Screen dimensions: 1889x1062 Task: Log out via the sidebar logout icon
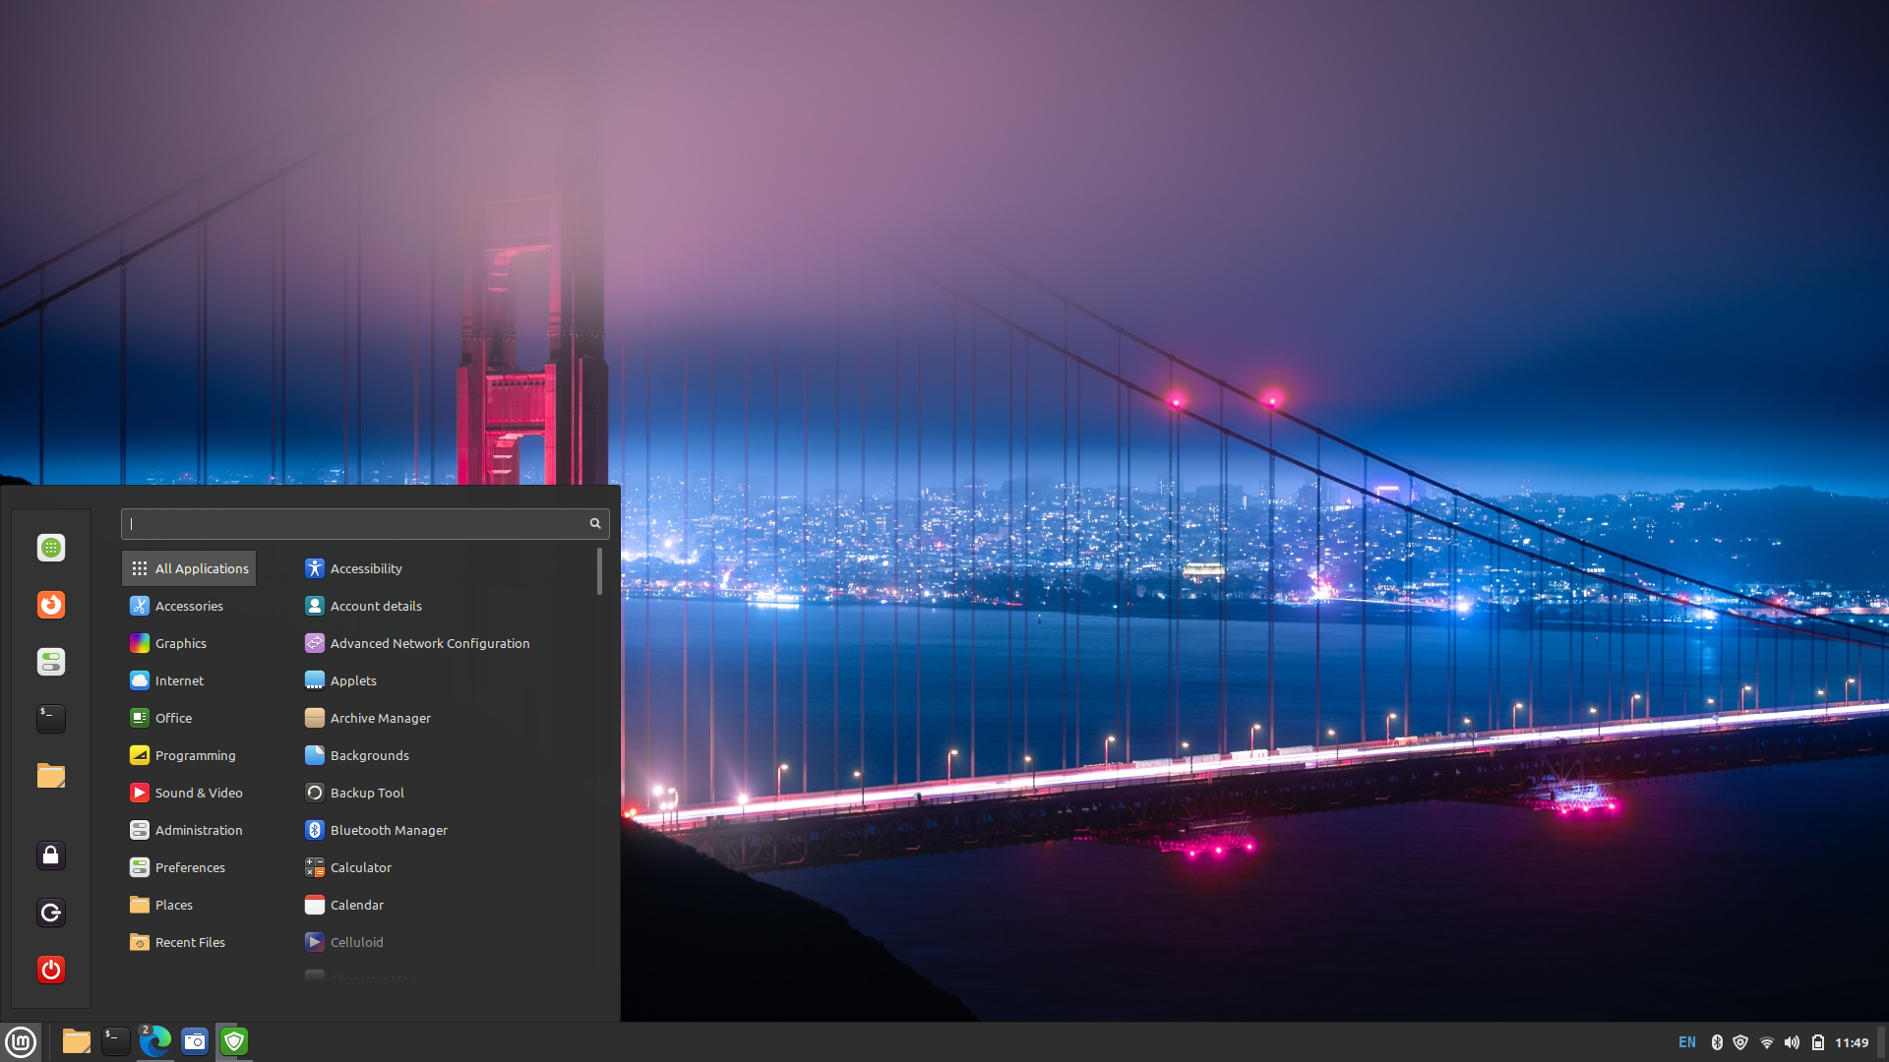[50, 912]
